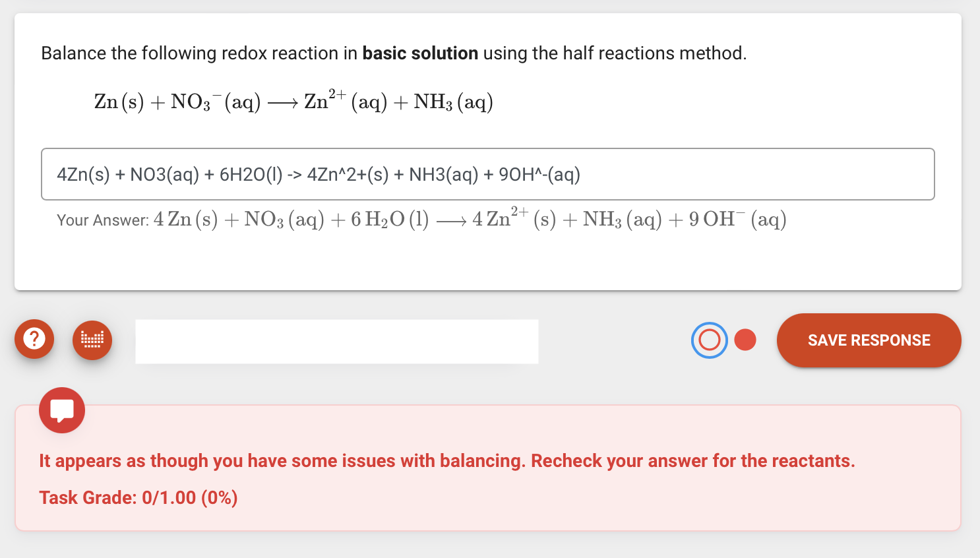Select the second attempt red dot toggle
Screen dimensions: 980x558
[745, 339]
